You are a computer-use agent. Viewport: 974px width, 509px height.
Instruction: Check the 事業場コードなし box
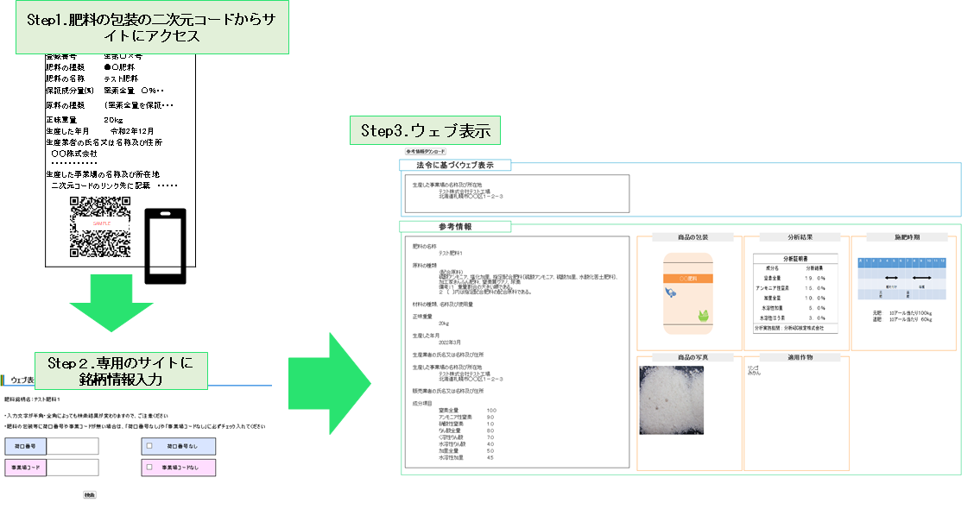click(150, 468)
